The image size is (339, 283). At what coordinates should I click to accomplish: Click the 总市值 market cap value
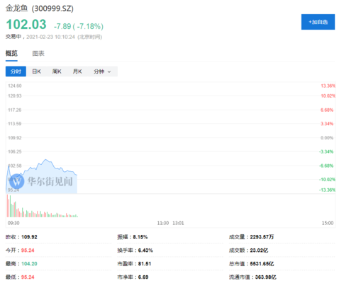click(262, 264)
